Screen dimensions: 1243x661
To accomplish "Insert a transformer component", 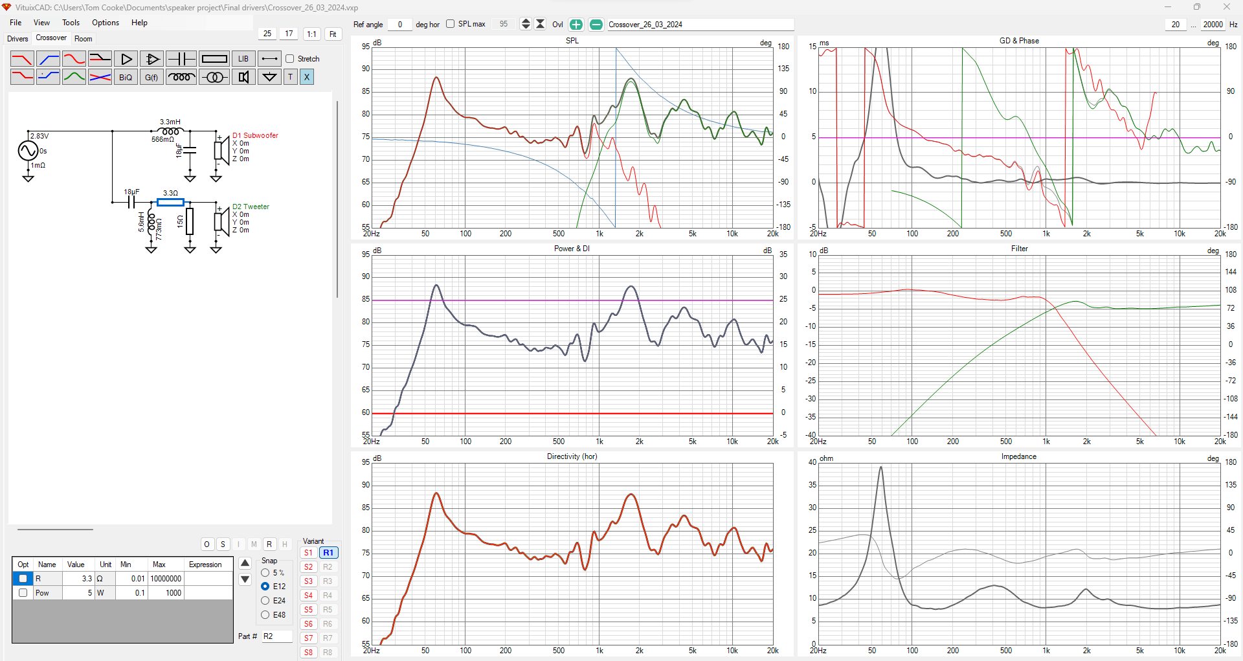I will click(x=214, y=77).
